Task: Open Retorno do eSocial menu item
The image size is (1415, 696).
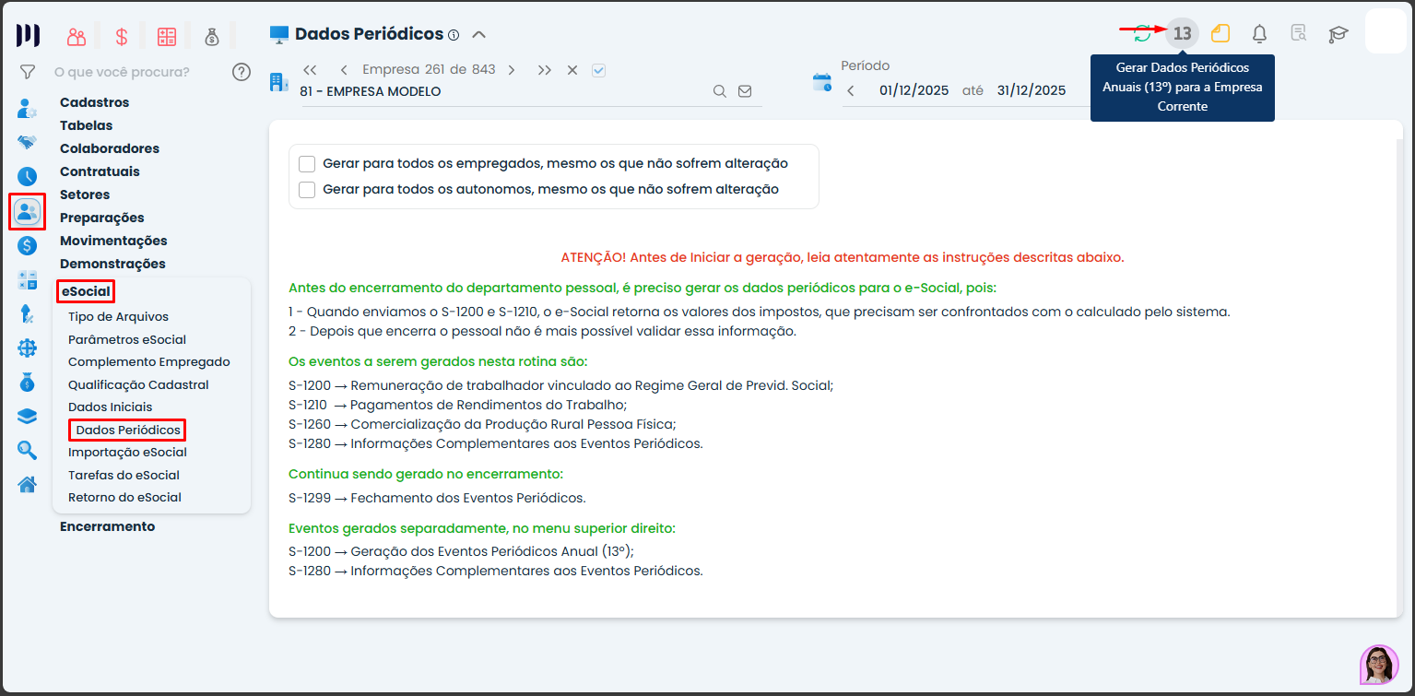Action: click(124, 498)
